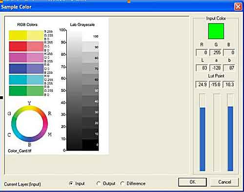244x192 pixels.
Task: Click the Y label on color wheel
Action: [x=29, y=103]
